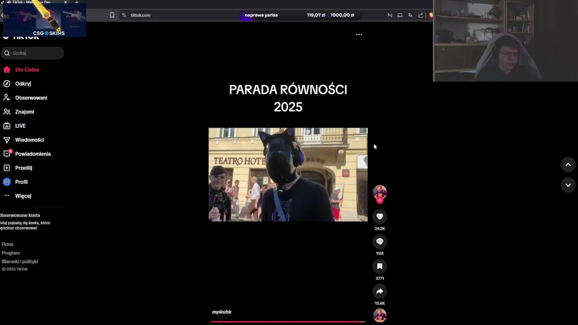The height and width of the screenshot is (325, 578).
Task: Click the Brave shield icon
Action: 431,15
